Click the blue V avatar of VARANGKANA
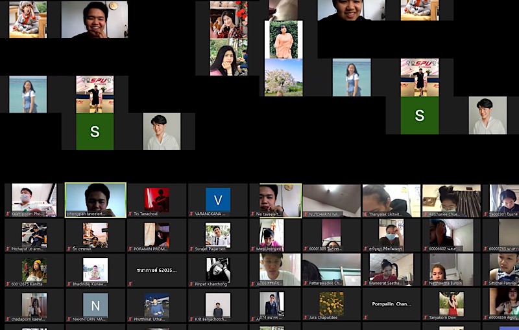 (x=218, y=200)
